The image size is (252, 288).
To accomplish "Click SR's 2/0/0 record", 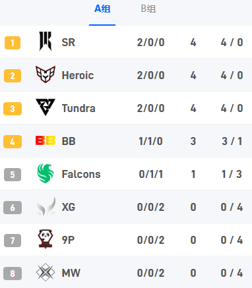I will click(x=151, y=42).
